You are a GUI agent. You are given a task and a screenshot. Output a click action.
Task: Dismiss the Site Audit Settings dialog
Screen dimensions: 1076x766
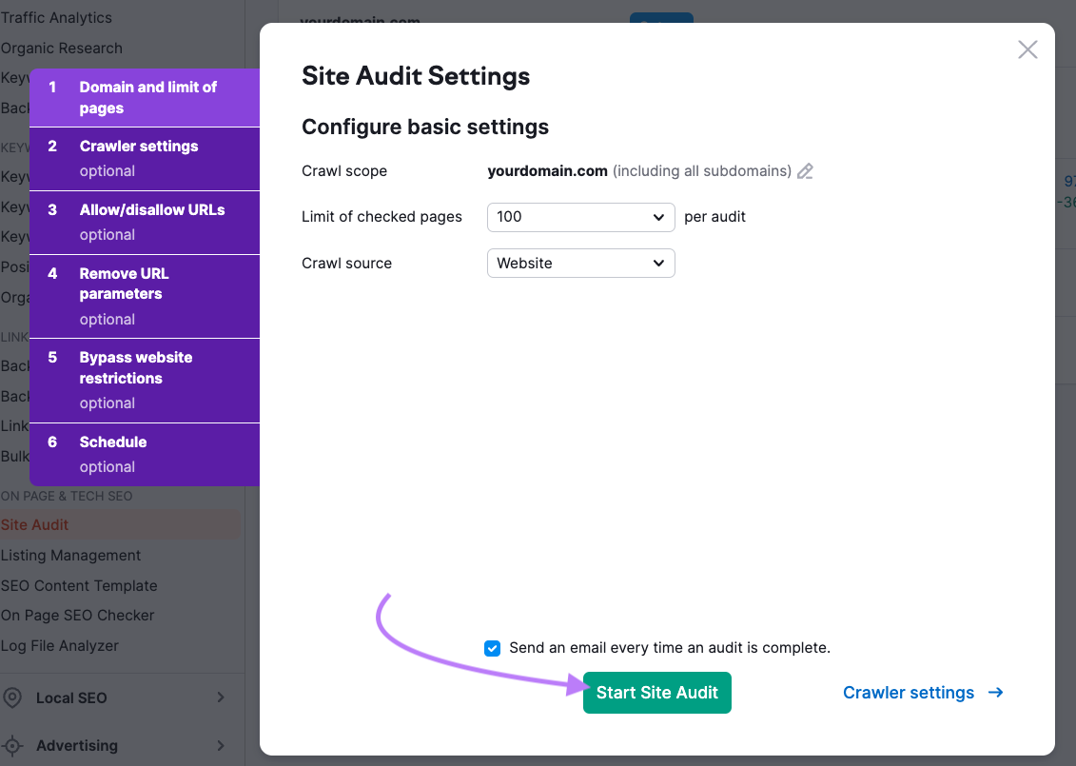pyautogui.click(x=1027, y=49)
